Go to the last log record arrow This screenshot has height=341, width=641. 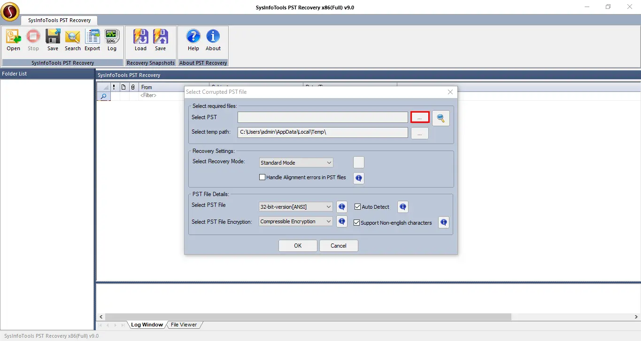(123, 325)
